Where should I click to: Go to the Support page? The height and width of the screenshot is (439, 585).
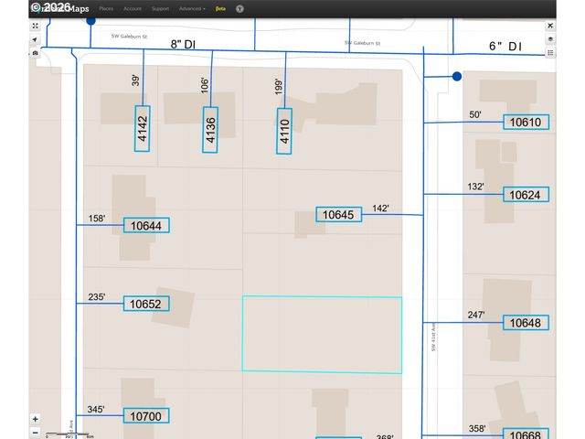pos(160,8)
